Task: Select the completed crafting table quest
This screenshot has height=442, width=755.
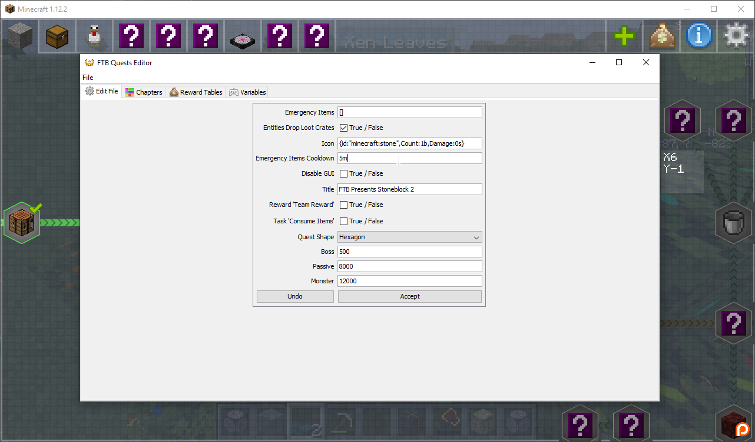Action: click(22, 223)
